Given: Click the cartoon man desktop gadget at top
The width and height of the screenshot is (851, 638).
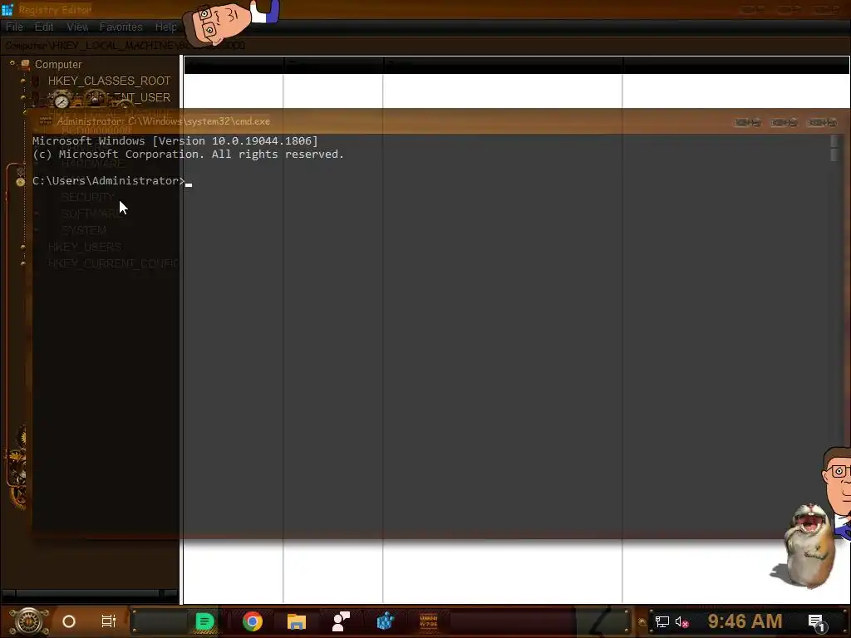Looking at the screenshot, I should 229,22.
